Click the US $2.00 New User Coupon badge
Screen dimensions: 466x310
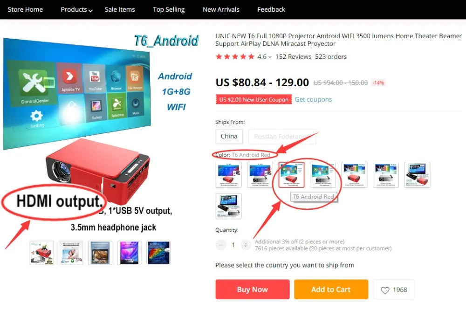click(x=254, y=100)
